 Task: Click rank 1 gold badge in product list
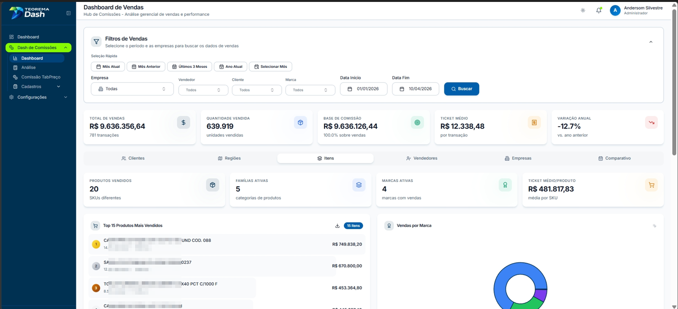tap(96, 244)
